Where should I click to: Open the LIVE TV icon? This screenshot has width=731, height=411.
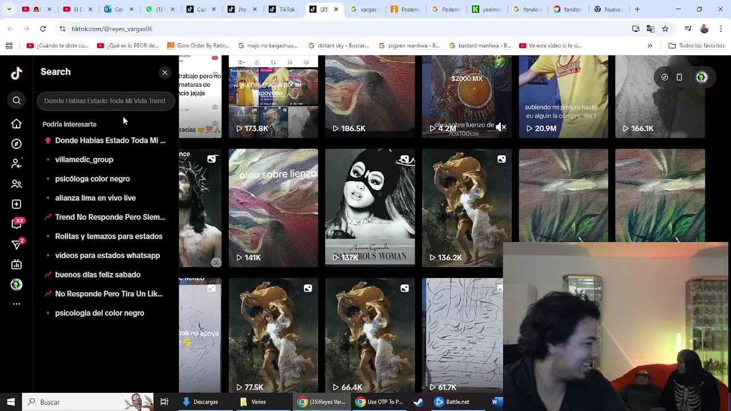click(17, 264)
